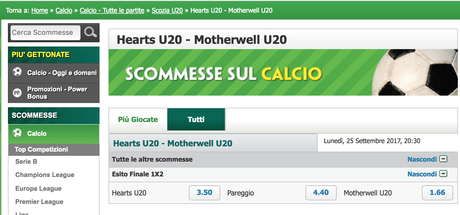Click the search magnifier icon
Image resolution: width=460 pixels, height=215 pixels.
(90, 32)
